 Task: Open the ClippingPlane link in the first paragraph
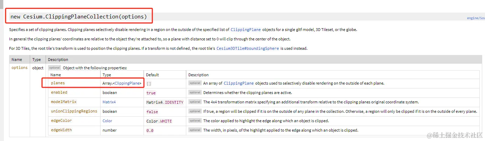tap(245, 30)
